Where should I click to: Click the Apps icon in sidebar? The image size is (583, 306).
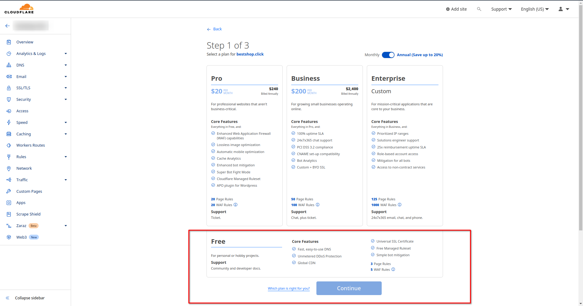coord(9,203)
